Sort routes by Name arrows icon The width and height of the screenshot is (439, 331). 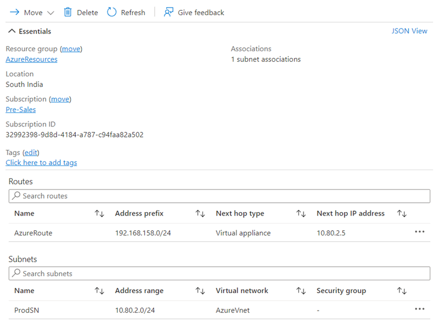[x=99, y=214]
